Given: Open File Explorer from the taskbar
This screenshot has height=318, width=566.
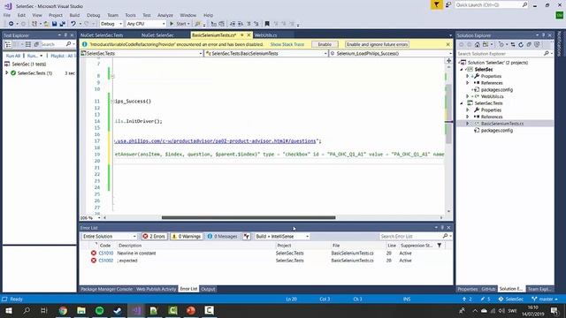Looking at the screenshot, I should (x=81, y=310).
